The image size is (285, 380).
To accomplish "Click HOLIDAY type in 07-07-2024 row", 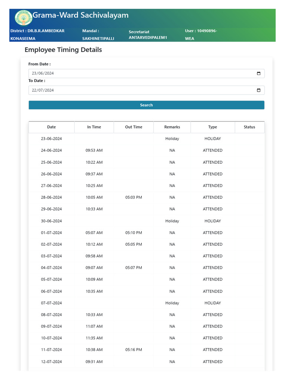I will click(x=213, y=303).
